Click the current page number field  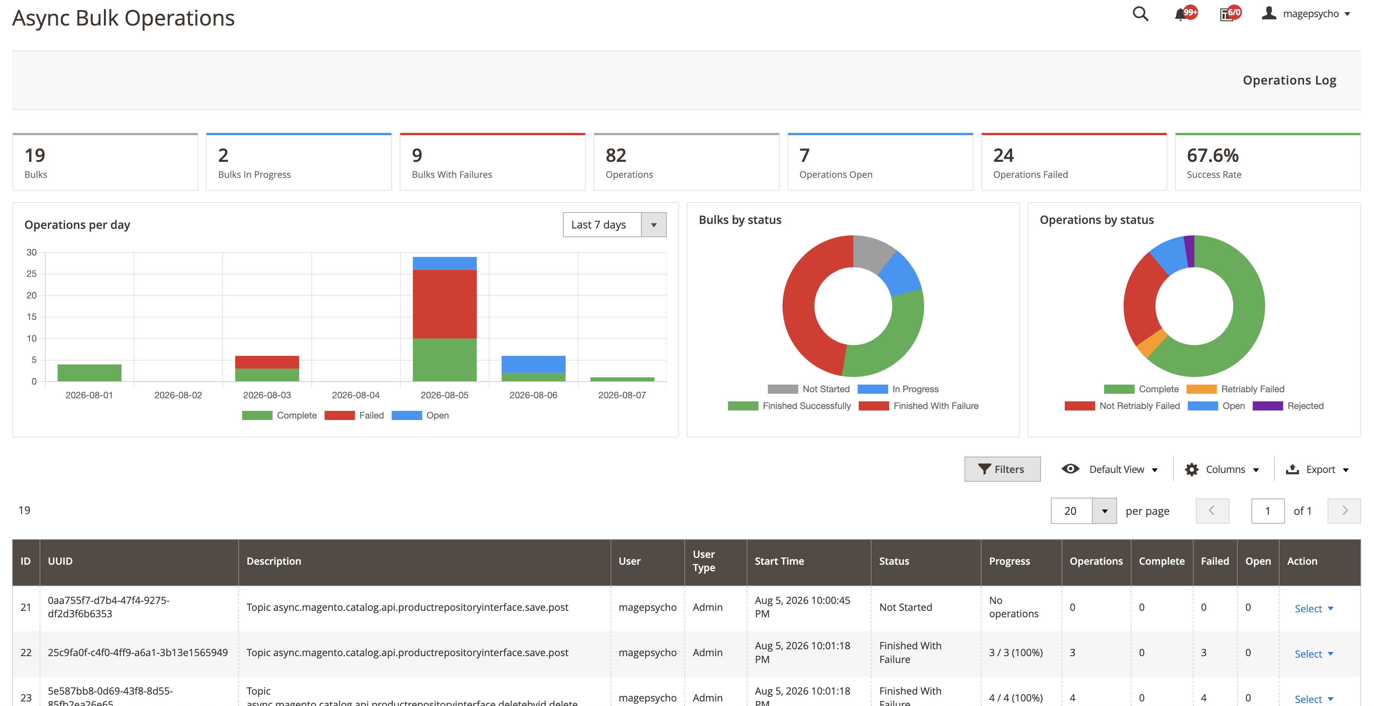point(1268,511)
